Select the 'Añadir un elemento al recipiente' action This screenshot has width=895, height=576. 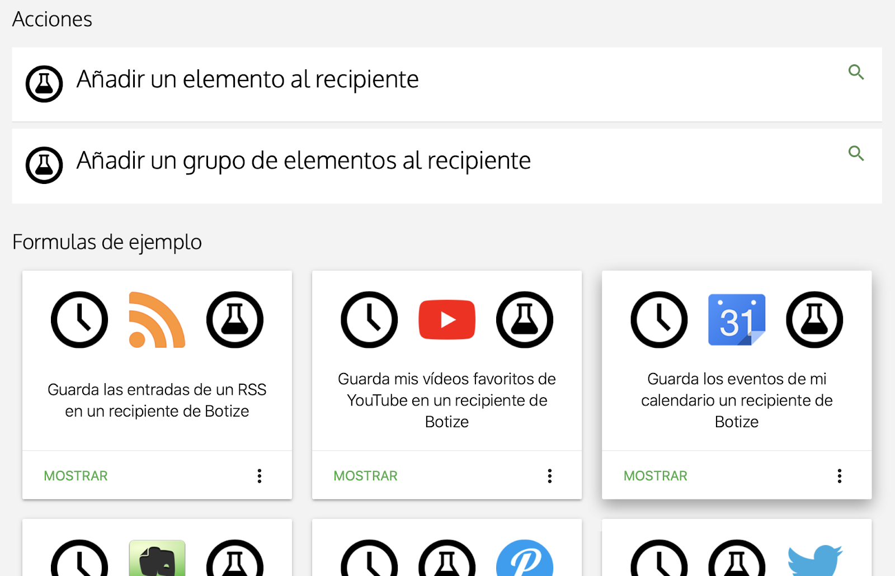pos(447,84)
